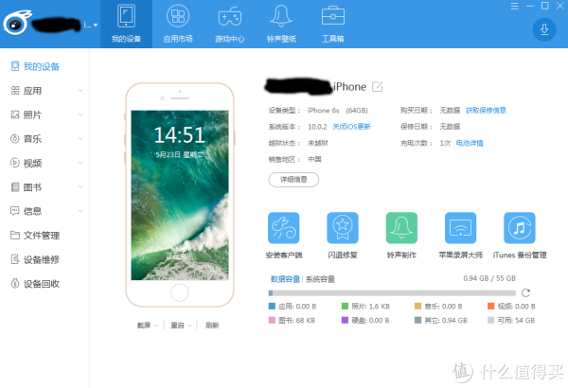
Task: Click the phone home button graphic
Action: point(180,292)
